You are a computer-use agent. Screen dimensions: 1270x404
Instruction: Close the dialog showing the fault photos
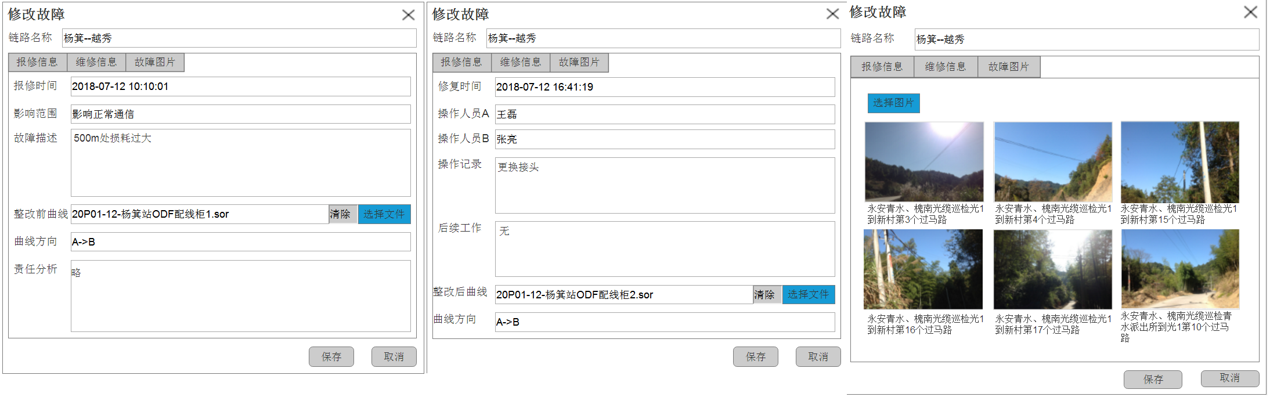(1250, 12)
